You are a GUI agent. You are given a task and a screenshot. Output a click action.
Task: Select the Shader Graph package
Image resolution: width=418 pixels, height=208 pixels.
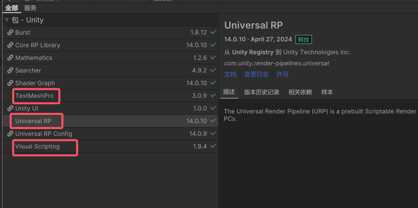click(110, 83)
